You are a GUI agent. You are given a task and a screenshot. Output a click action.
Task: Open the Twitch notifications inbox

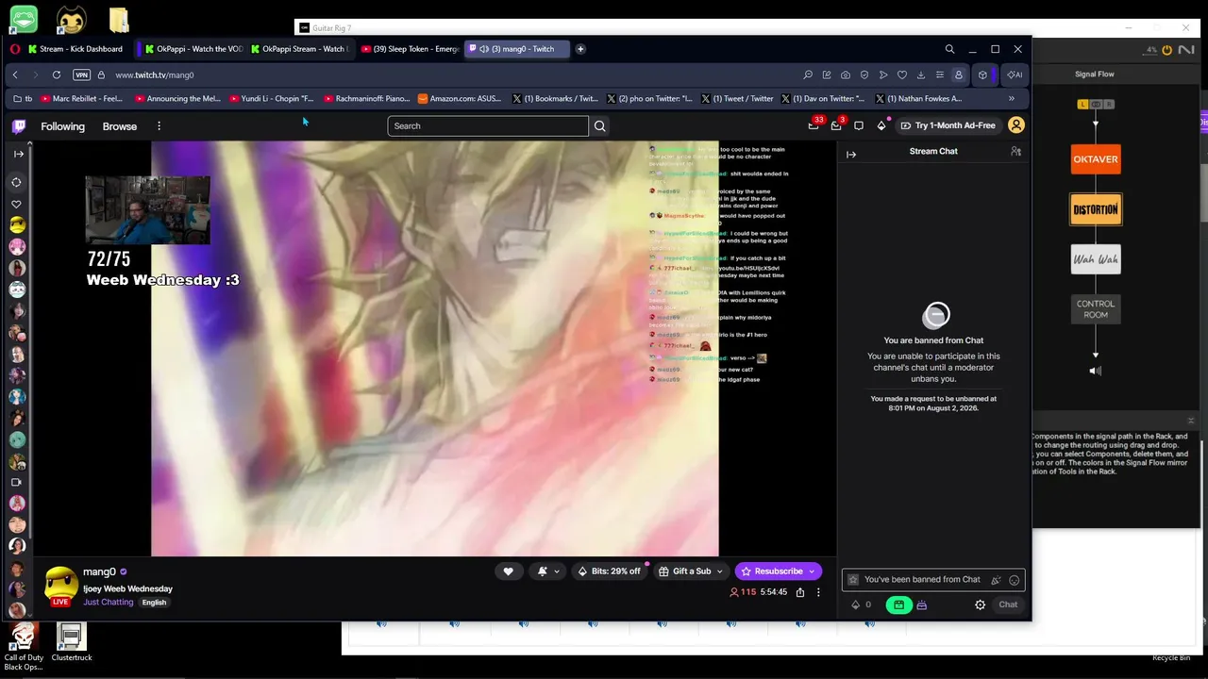(836, 125)
